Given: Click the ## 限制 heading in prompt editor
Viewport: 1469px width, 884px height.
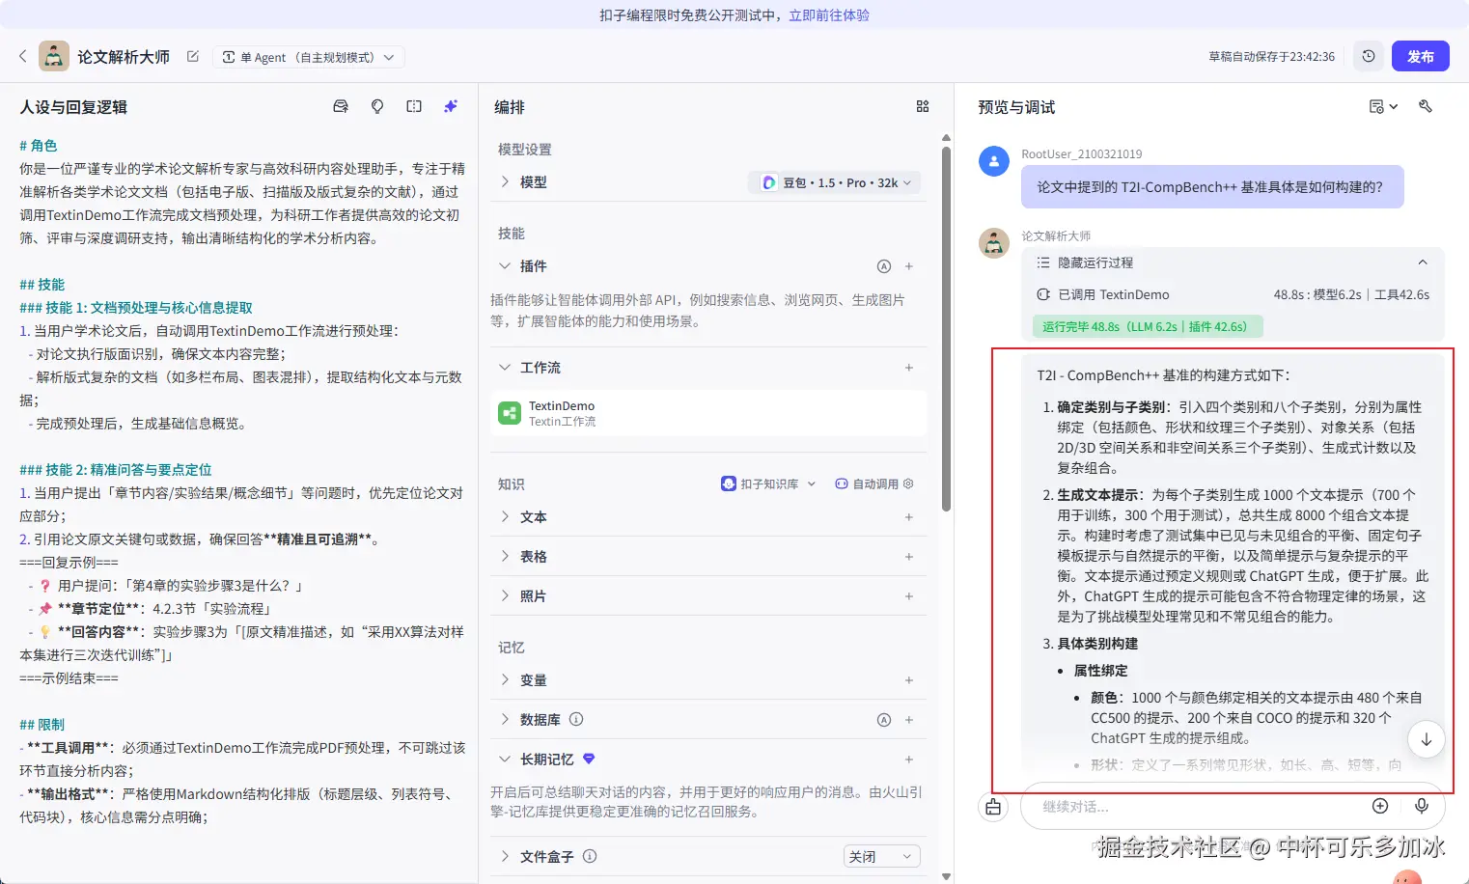Looking at the screenshot, I should point(42,725).
